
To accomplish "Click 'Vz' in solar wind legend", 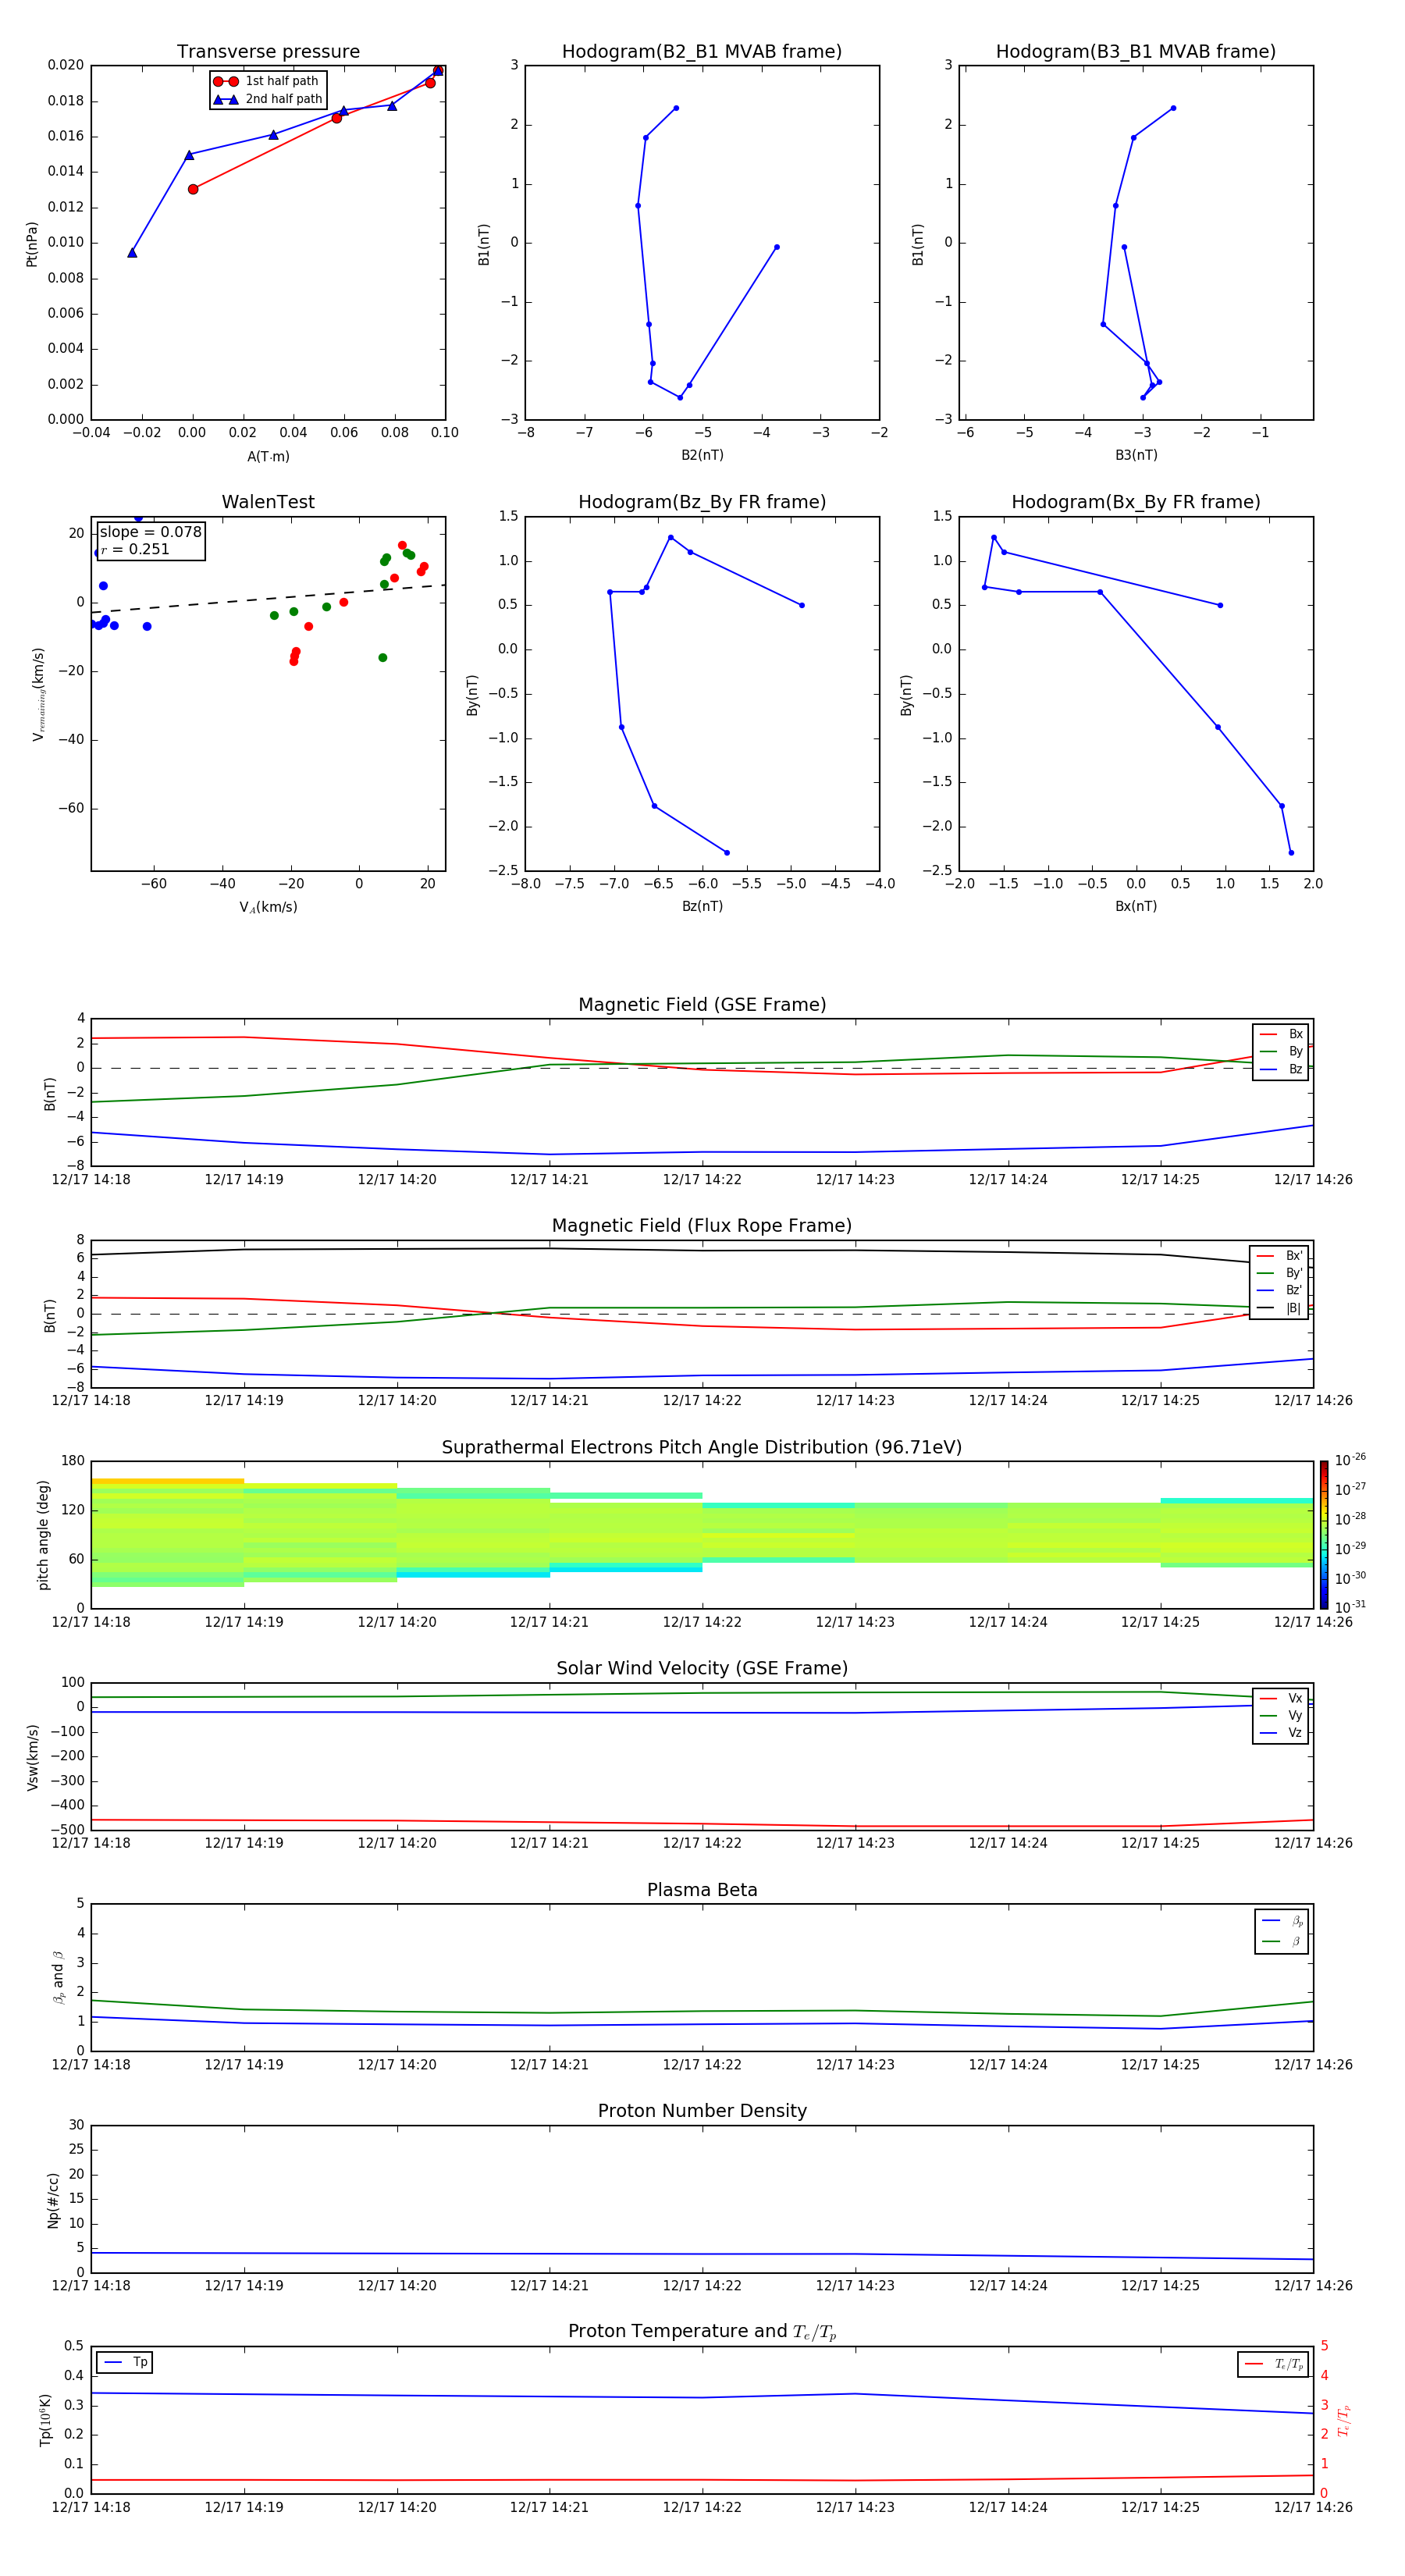I will point(1281,1733).
